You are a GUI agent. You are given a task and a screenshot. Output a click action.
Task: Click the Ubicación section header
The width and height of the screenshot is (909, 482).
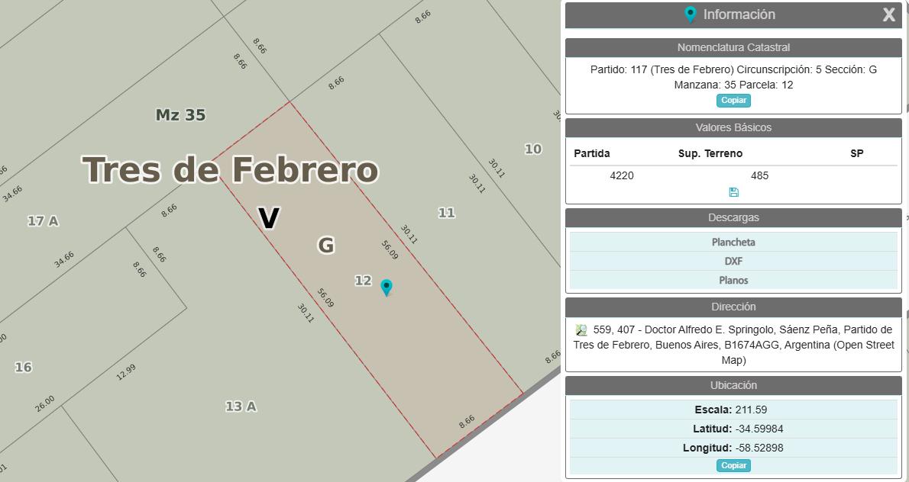tap(733, 385)
